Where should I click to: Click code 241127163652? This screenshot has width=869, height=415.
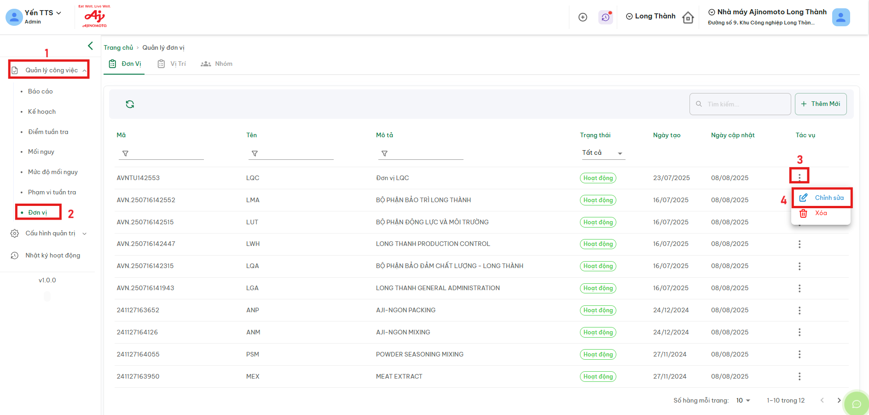point(138,310)
